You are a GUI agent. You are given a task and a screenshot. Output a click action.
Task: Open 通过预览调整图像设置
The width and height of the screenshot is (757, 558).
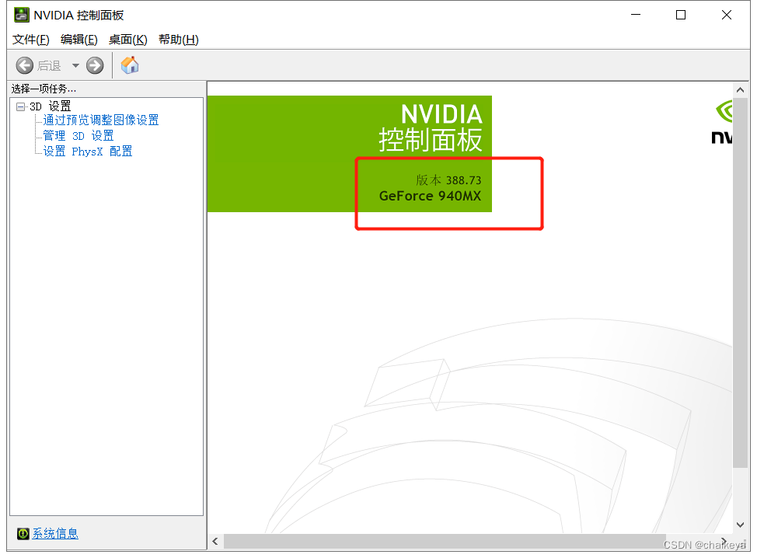(101, 120)
